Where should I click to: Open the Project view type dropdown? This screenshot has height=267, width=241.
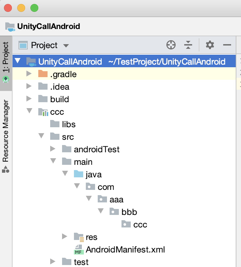[x=66, y=45]
